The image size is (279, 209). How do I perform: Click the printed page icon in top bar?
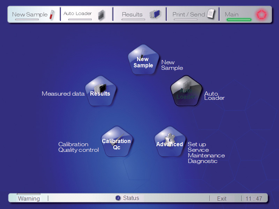(x=210, y=14)
